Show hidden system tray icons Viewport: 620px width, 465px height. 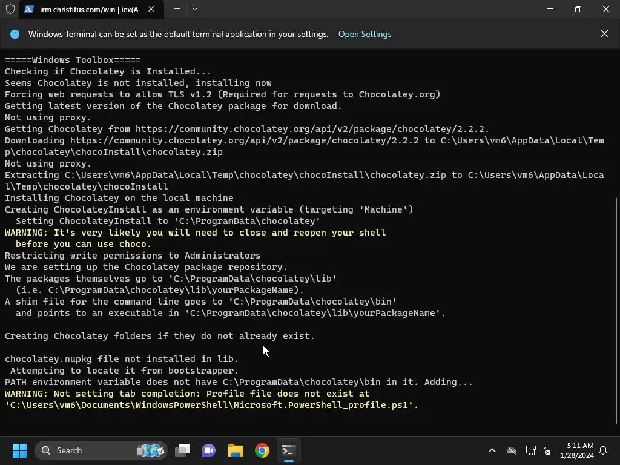(x=492, y=450)
